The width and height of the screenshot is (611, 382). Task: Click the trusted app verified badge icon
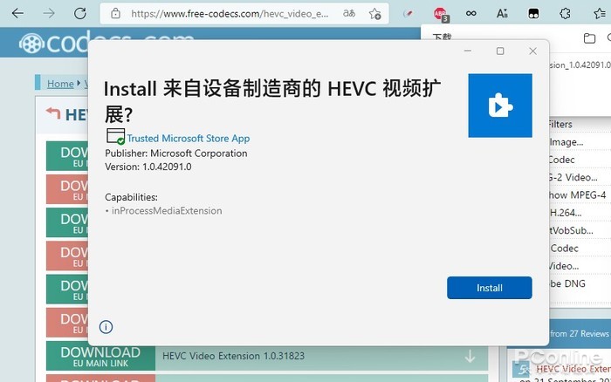click(116, 136)
